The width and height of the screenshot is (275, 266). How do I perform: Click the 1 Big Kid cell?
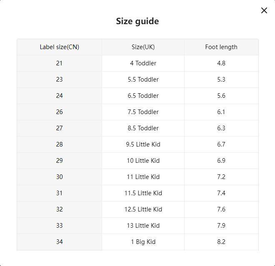click(143, 242)
